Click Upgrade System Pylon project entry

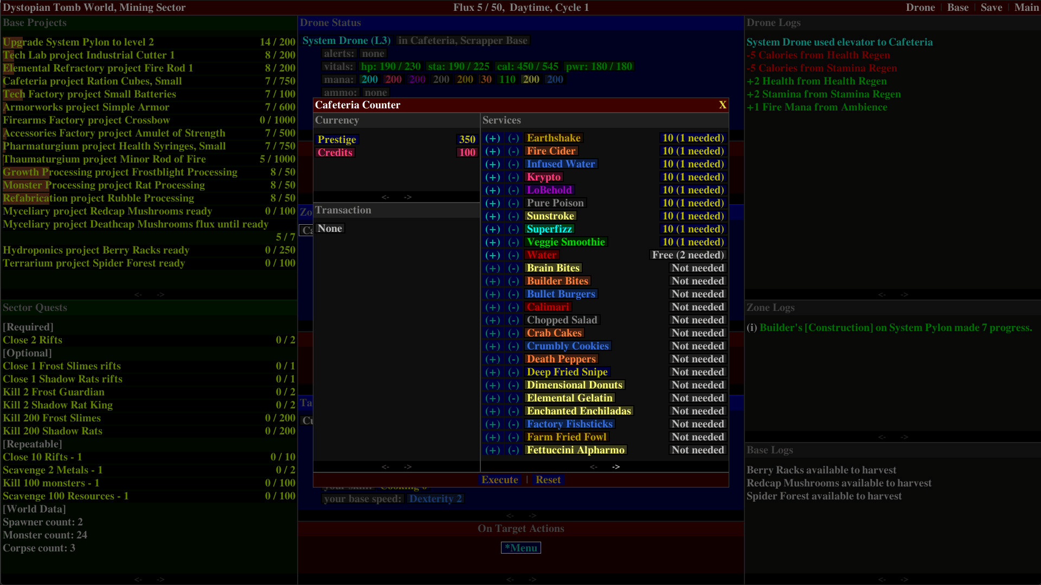click(79, 42)
